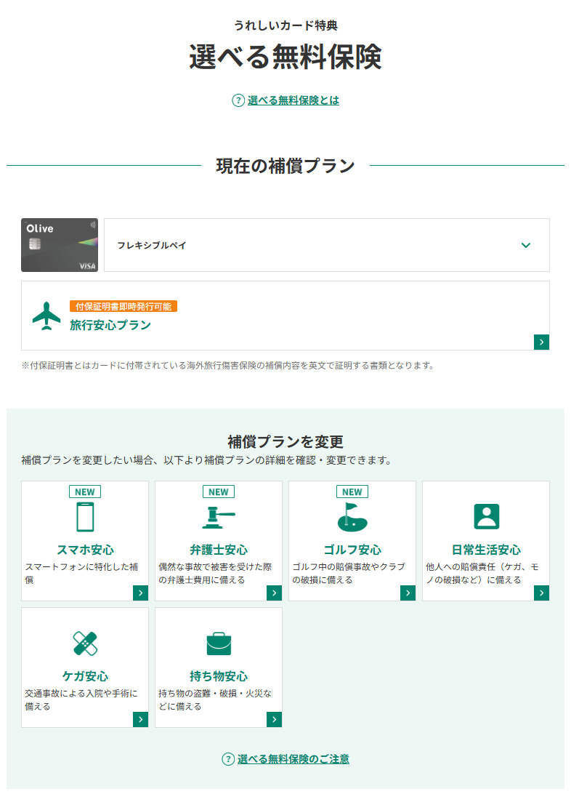Select the 弁護士安心 plan title
This screenshot has width=571, height=794.
click(218, 550)
